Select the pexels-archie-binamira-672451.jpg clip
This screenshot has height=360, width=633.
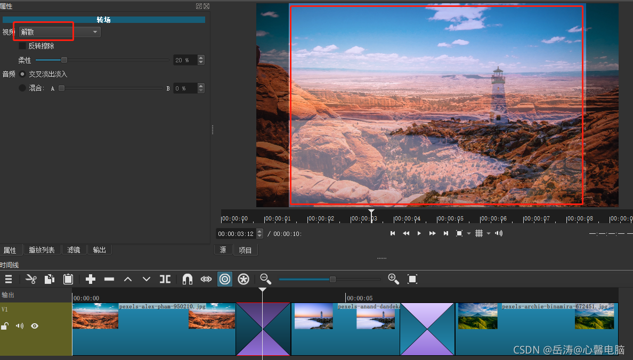537,329
